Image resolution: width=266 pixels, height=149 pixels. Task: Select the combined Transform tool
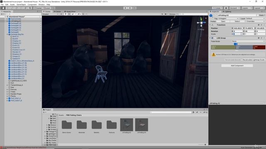25,8
